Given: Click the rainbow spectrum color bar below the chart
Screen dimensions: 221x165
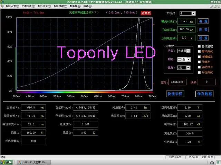Looking at the screenshot, I should (85, 92).
